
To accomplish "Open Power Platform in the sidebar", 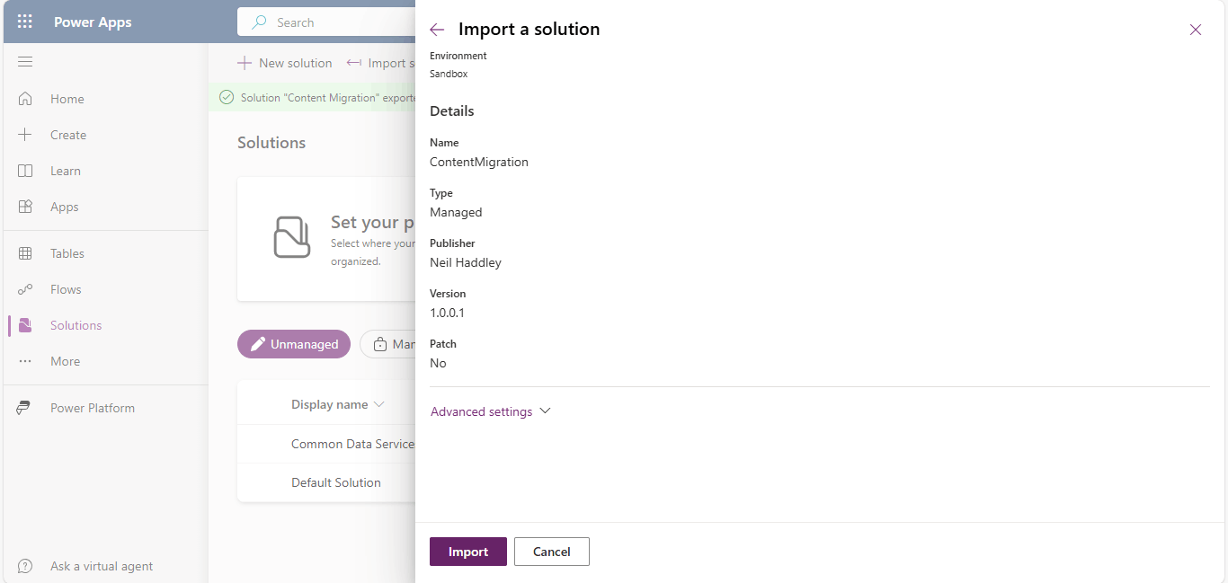I will [92, 408].
